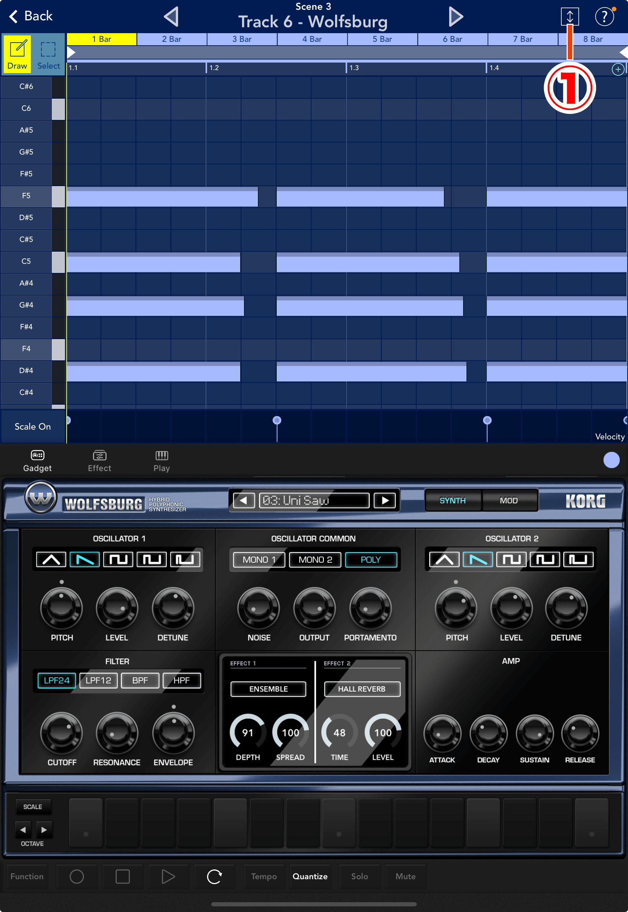Set voice mode to MONO 2
The width and height of the screenshot is (628, 912).
point(315,559)
